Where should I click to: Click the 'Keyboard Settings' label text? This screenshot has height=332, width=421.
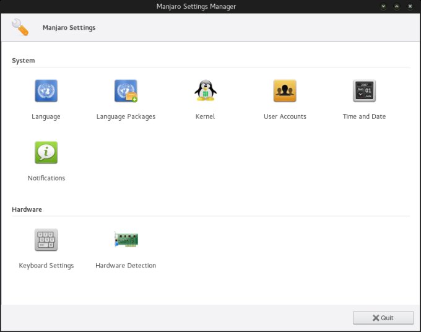(x=46, y=266)
